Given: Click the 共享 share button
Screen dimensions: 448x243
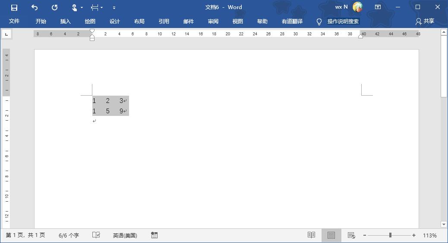Looking at the screenshot, I should pos(425,21).
